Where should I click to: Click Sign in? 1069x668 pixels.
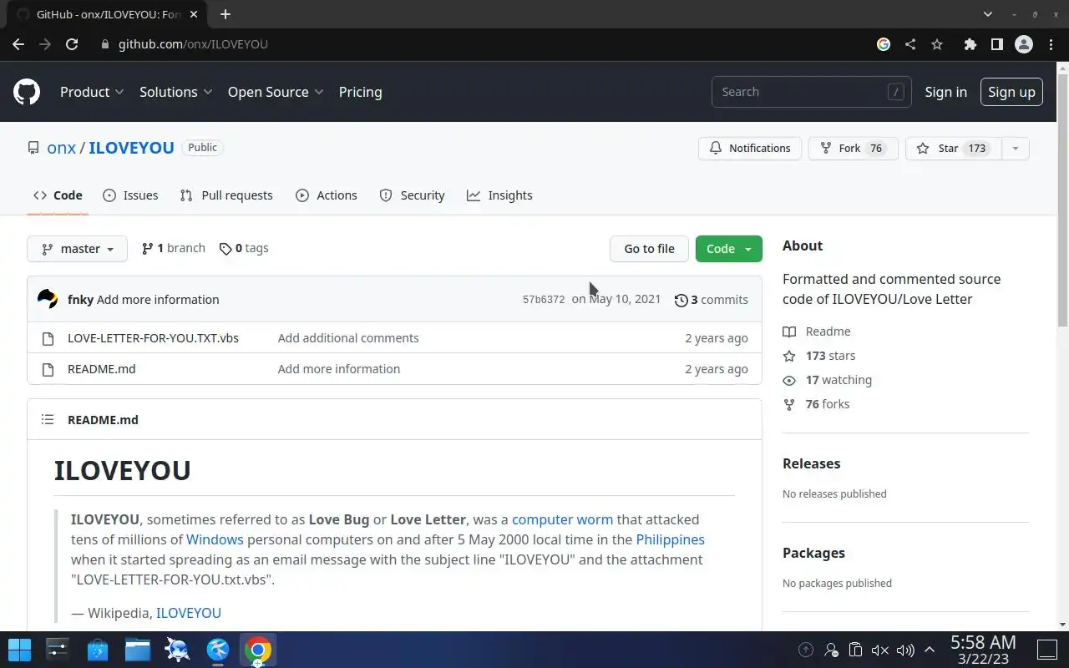[x=945, y=92]
